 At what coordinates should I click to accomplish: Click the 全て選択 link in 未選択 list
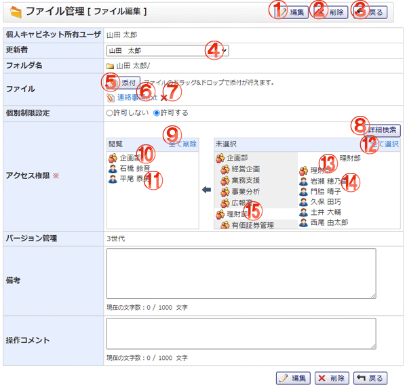pyautogui.click(x=383, y=144)
